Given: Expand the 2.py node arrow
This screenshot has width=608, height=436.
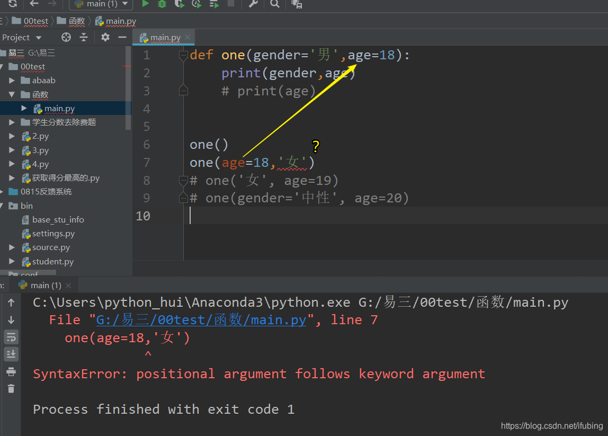Looking at the screenshot, I should tap(12, 136).
